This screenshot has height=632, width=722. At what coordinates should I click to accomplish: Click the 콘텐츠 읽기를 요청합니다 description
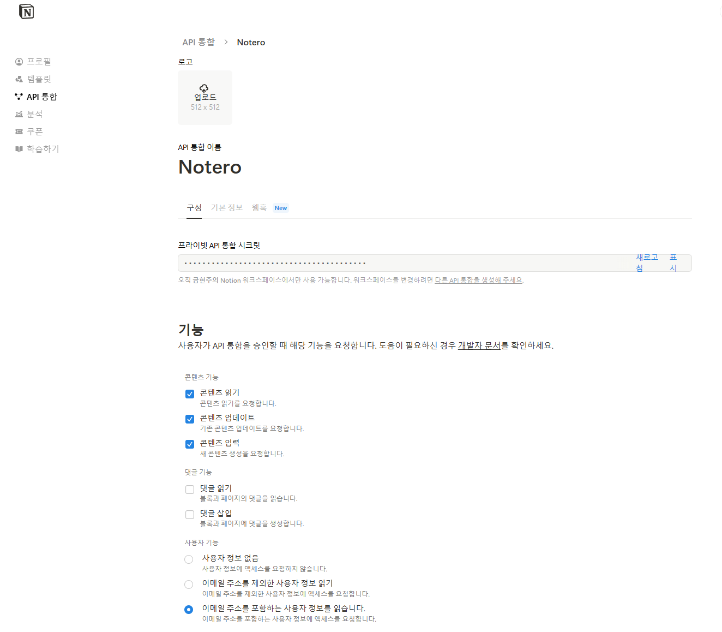pyautogui.click(x=238, y=403)
